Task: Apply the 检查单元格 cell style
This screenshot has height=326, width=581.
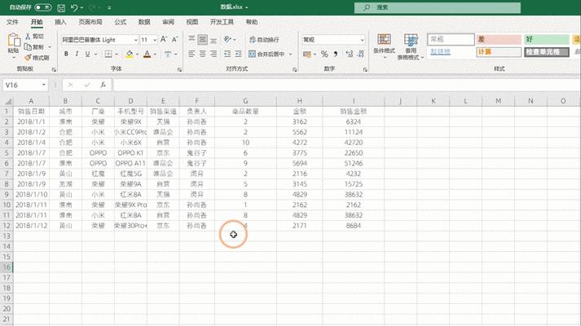Action: pyautogui.click(x=547, y=52)
